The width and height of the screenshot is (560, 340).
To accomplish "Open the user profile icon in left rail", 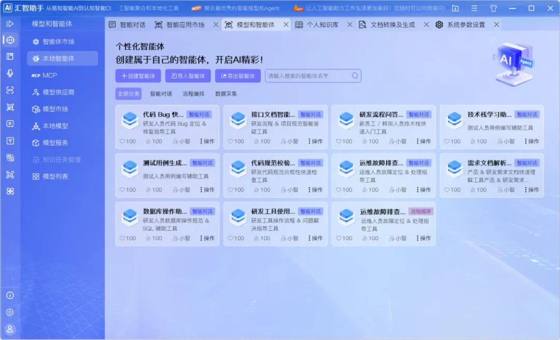I will (10, 329).
